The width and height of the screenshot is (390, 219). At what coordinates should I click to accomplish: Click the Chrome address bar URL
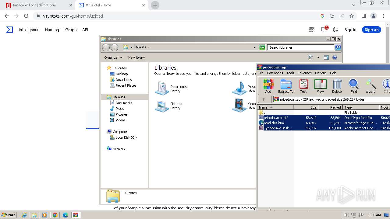coord(73,16)
